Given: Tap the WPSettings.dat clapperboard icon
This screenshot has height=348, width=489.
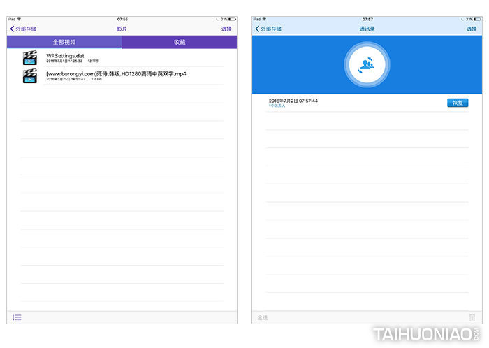Looking at the screenshot, I should click(x=29, y=58).
